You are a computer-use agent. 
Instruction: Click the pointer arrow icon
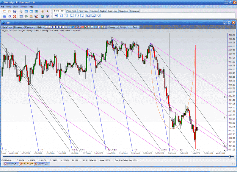point(47,11)
